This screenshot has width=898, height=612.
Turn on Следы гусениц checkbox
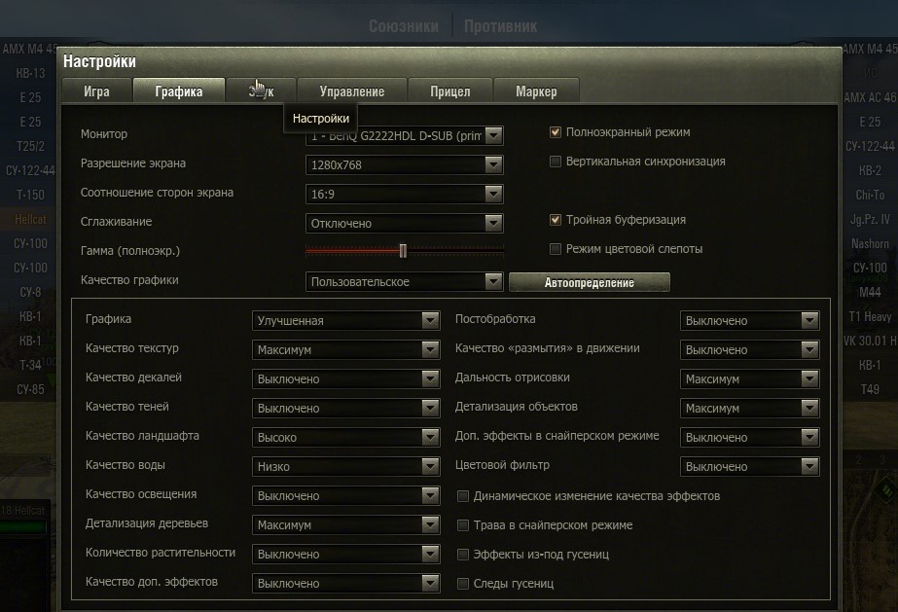463,584
